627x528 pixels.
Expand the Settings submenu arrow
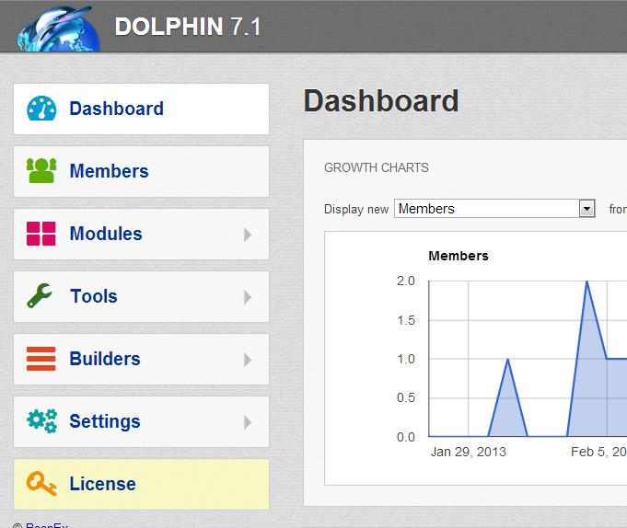coord(247,422)
